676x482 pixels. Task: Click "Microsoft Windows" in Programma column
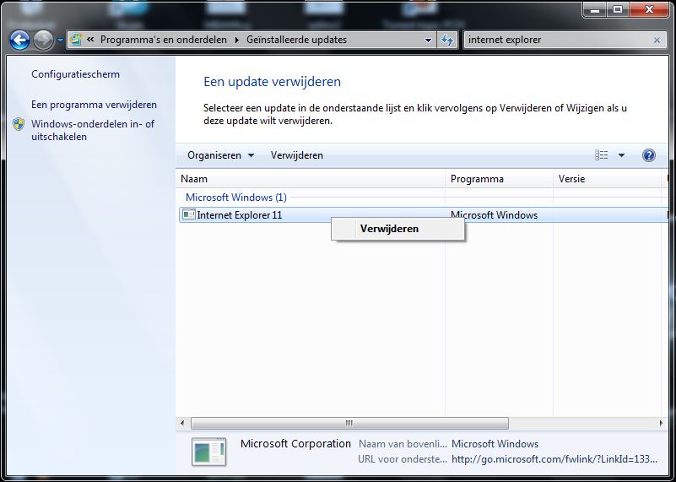pyautogui.click(x=494, y=215)
